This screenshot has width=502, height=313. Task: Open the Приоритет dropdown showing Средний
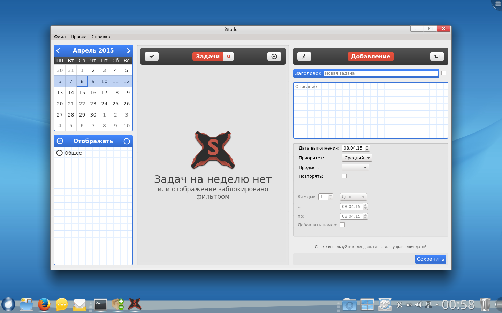click(x=357, y=158)
